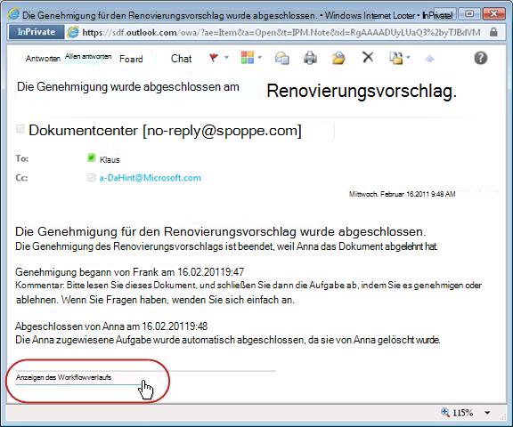
Task: Click the date text Mittwoch, Februar 16, 2011 9:48 AM
Action: tap(402, 194)
